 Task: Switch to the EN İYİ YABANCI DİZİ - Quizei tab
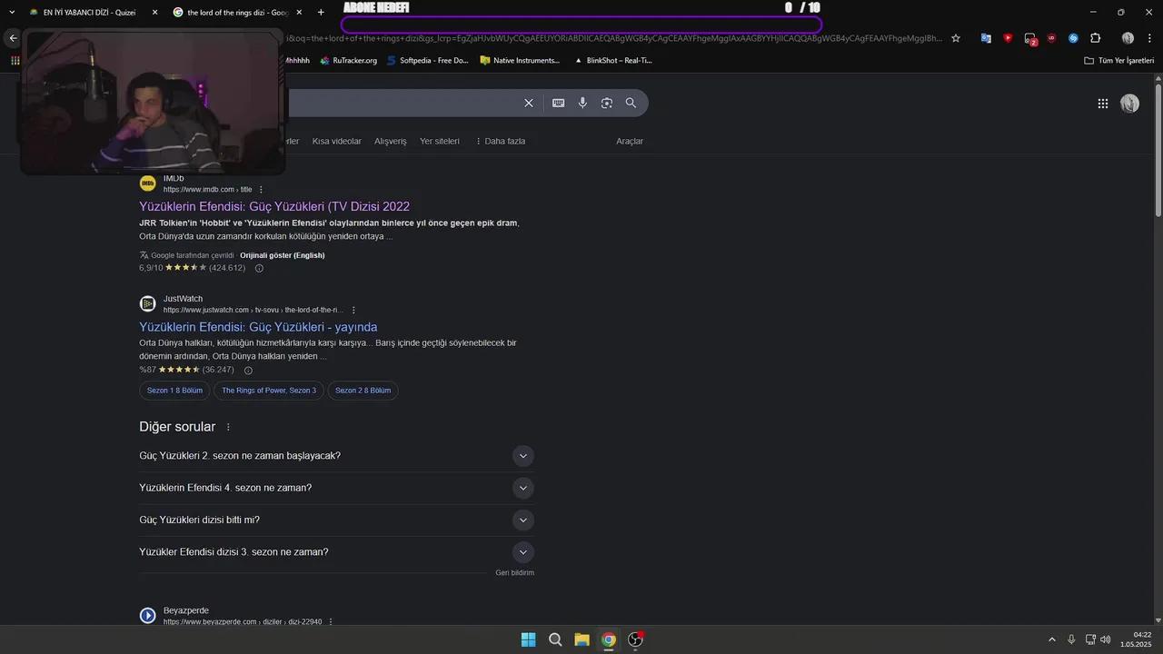[91, 12]
